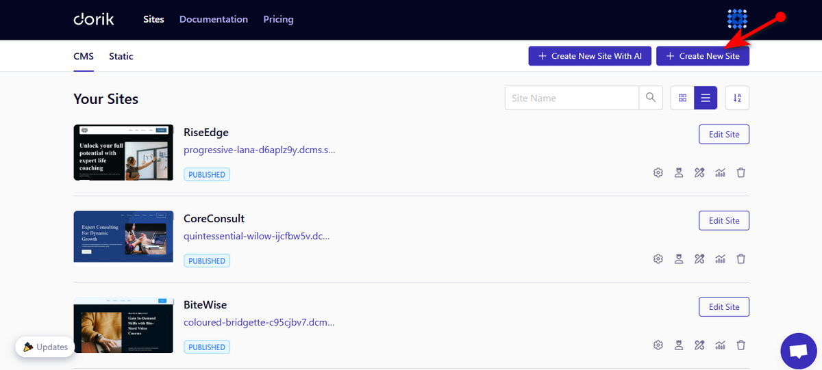Open design pencil-ruler icon for RiseEdge
Image resolution: width=822 pixels, height=370 pixels.
pos(699,173)
